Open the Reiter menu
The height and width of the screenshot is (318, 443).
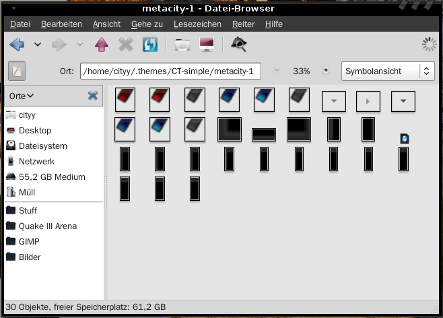243,24
